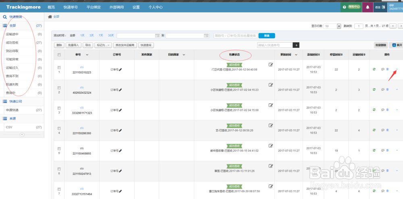Expand more actions chevron for 402602432324
403x199 pixels.
click(397, 90)
